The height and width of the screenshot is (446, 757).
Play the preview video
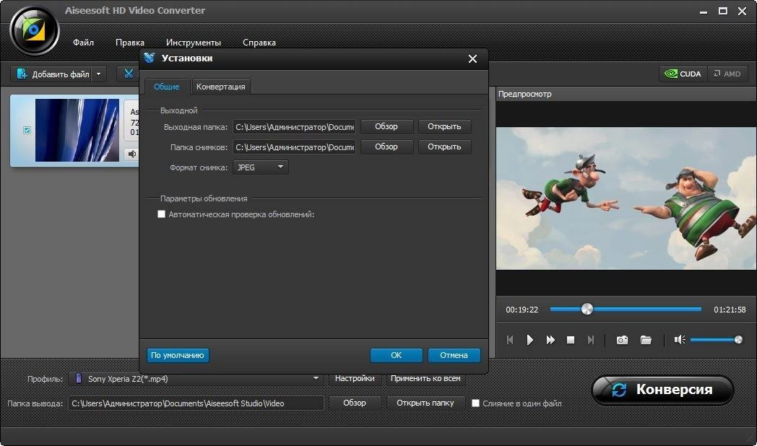(x=529, y=340)
